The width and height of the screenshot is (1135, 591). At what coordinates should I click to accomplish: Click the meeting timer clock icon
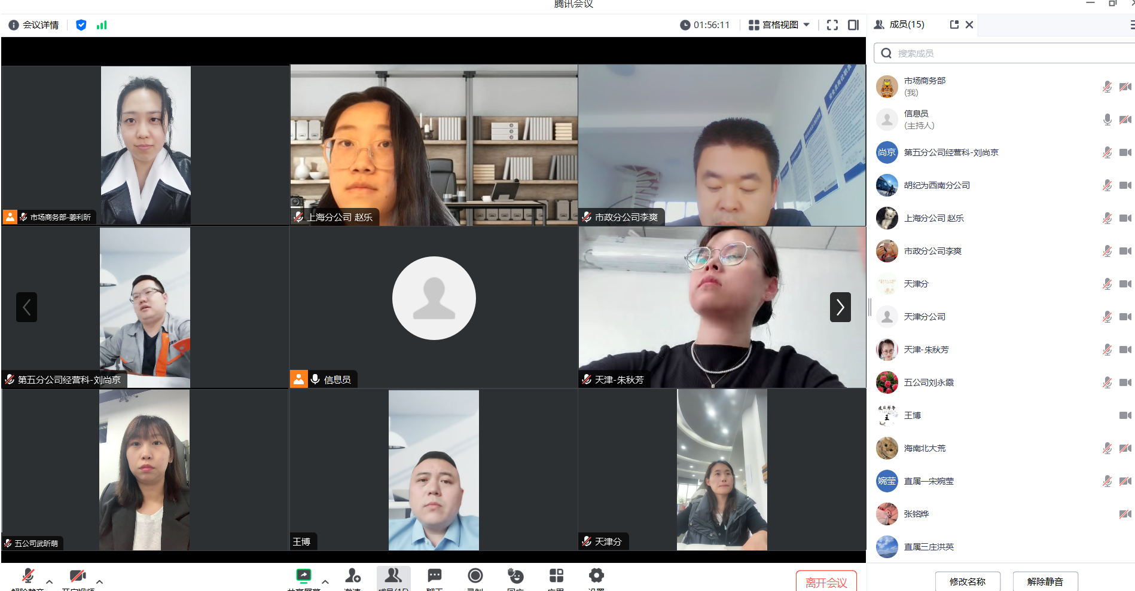pyautogui.click(x=685, y=25)
